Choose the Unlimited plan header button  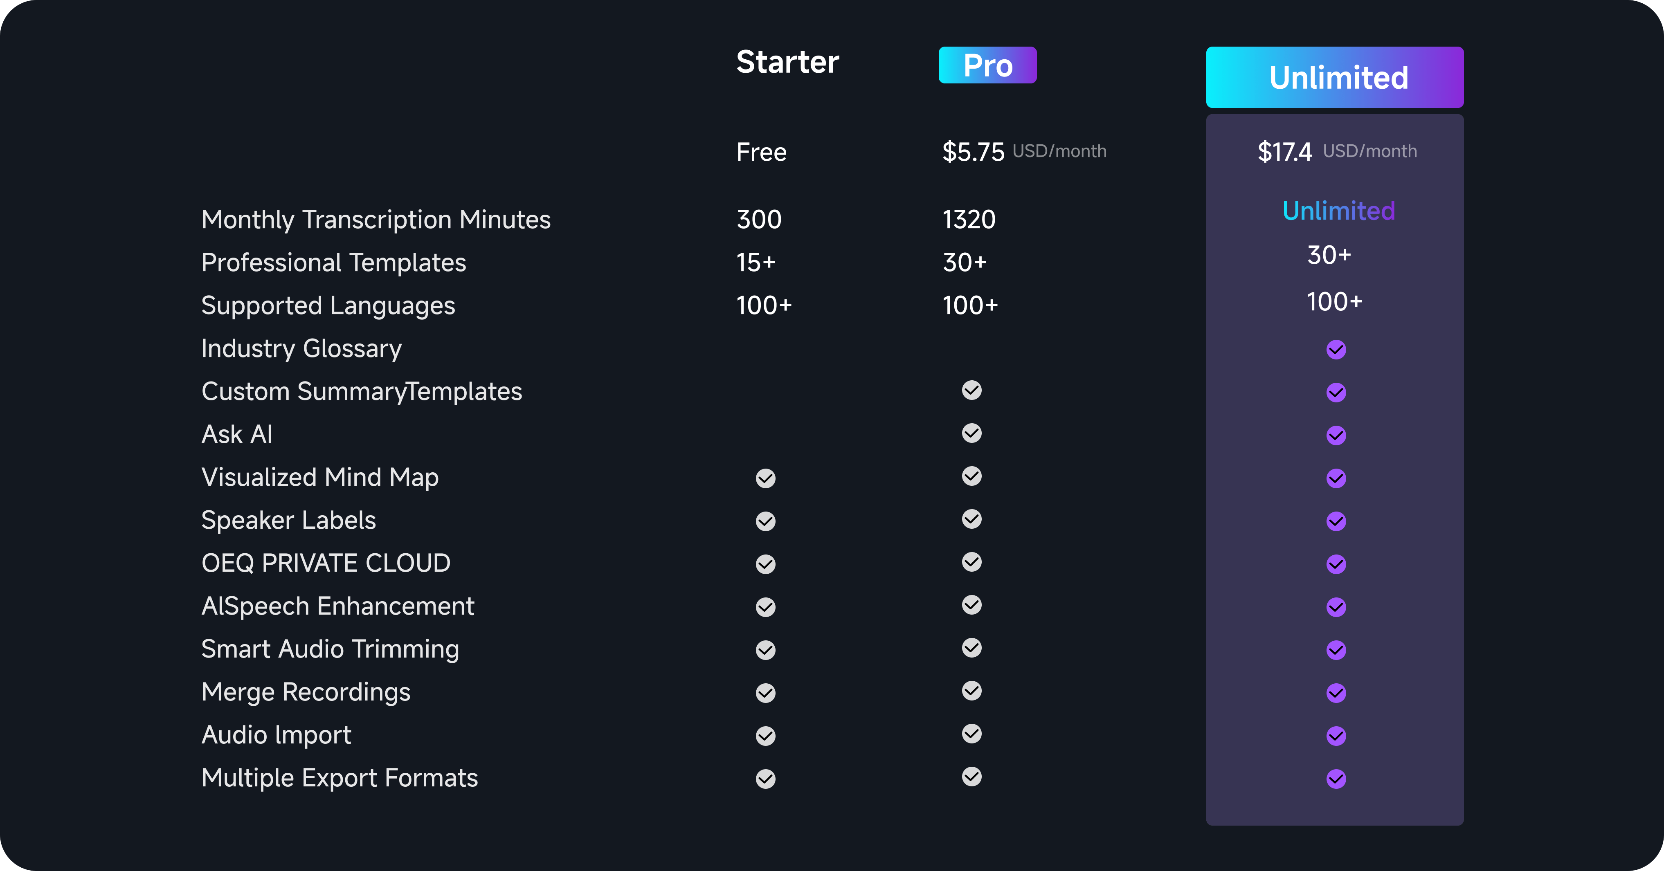(x=1335, y=77)
